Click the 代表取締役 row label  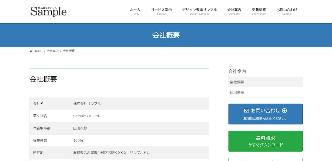tap(50, 128)
